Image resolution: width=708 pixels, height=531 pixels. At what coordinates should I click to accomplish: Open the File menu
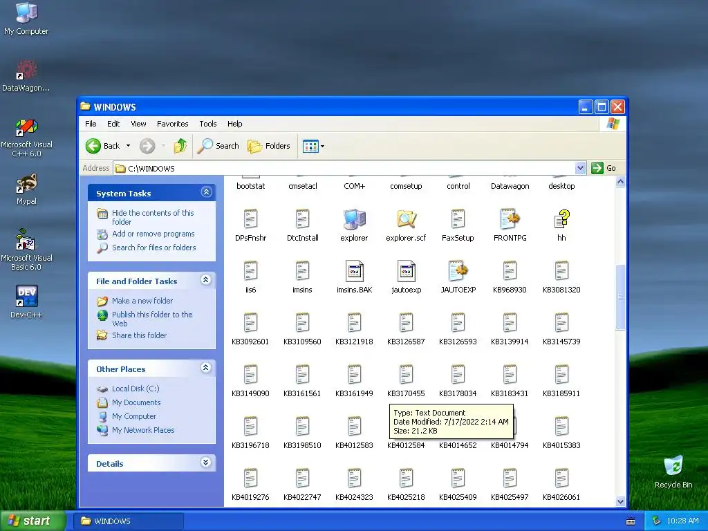91,124
